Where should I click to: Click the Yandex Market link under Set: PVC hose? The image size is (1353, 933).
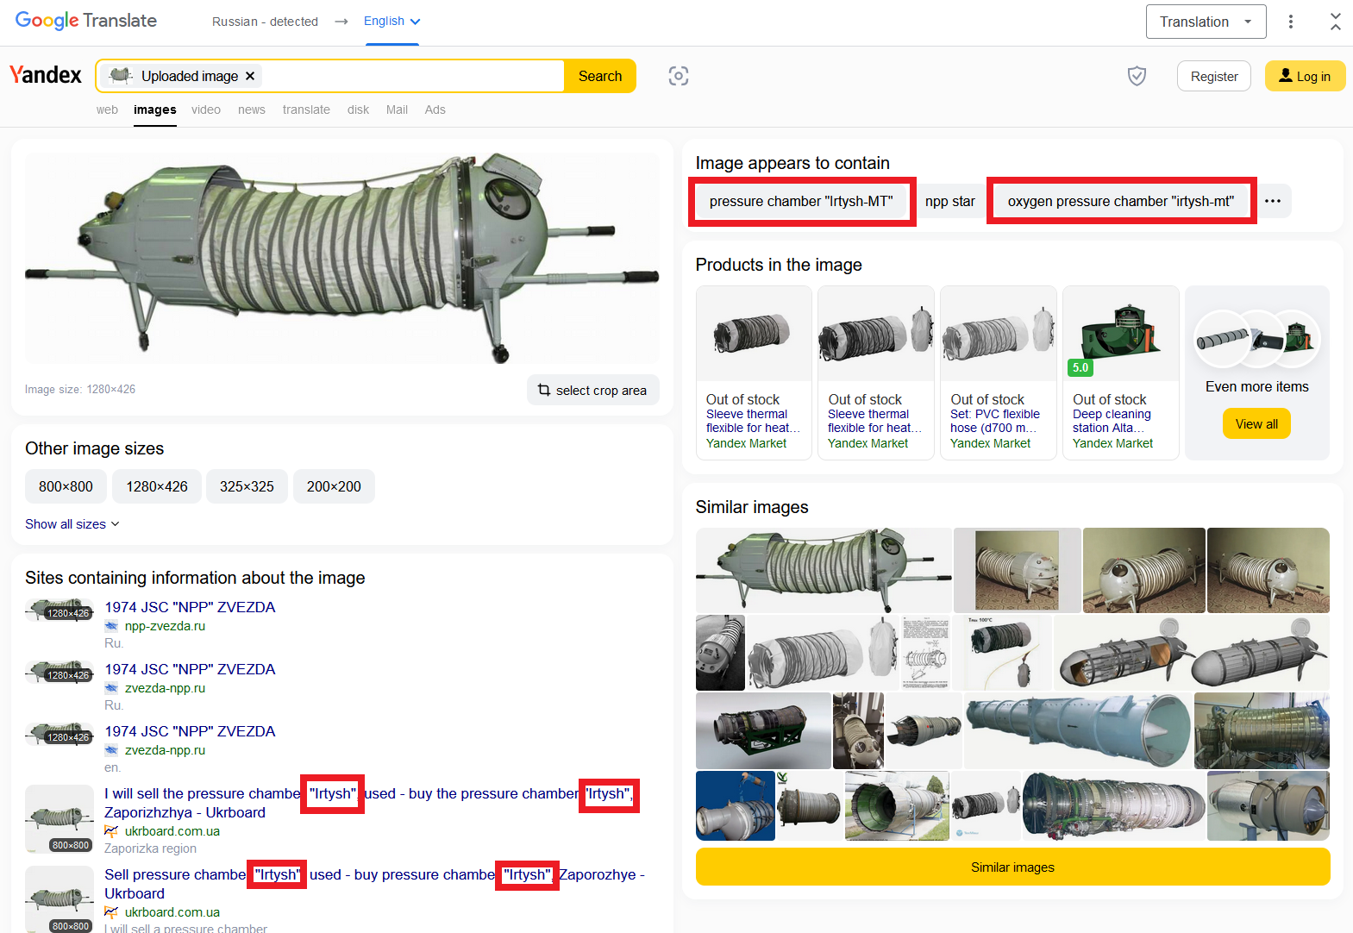point(990,443)
